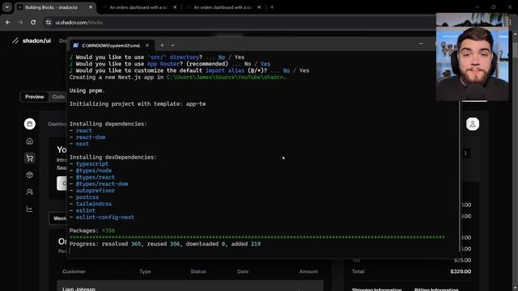
Task: Open a new terminal tab with plus
Action: pyautogui.click(x=162, y=45)
